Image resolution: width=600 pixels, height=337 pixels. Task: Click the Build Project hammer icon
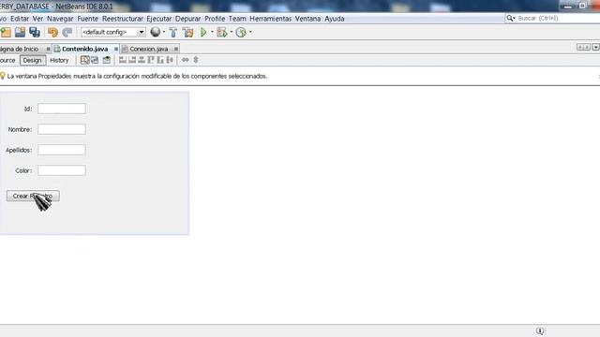(x=172, y=33)
